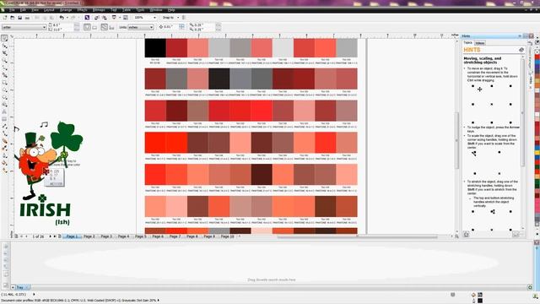Viewport: 540px width, 304px height.
Task: Click the Export icon in the toolbar
Action: coord(105,18)
